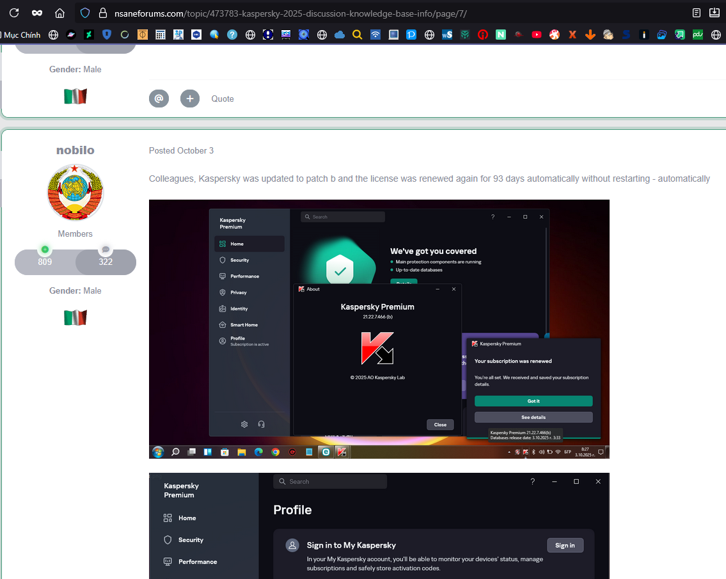Open tracking protection shield in address bar
The height and width of the screenshot is (579, 726).
click(x=85, y=13)
